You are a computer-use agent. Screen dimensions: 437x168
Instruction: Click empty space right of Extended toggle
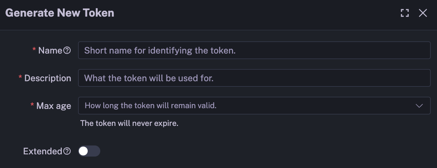(x=259, y=151)
